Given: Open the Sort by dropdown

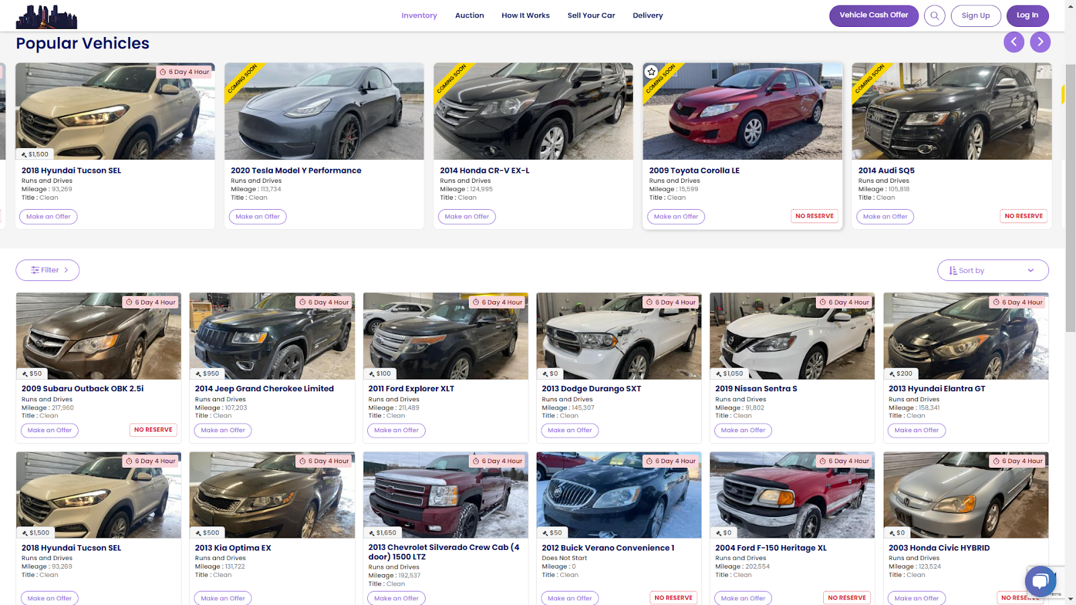Looking at the screenshot, I should point(992,270).
